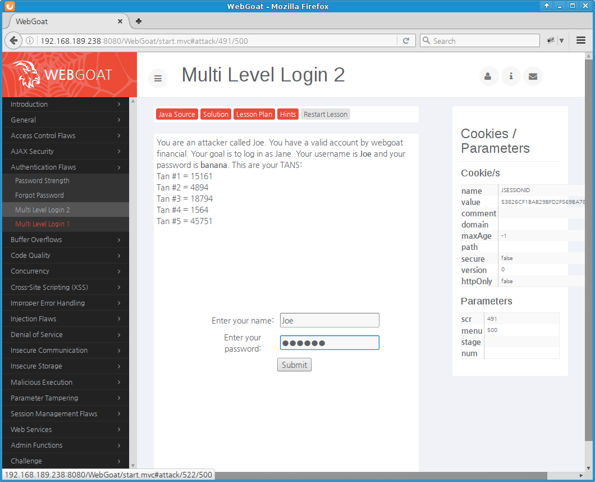
Task: Collapse Authentication Flaws category
Action: pyautogui.click(x=66, y=167)
